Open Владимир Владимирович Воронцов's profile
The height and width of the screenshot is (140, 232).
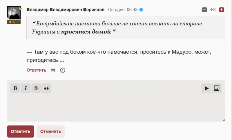click(66, 10)
